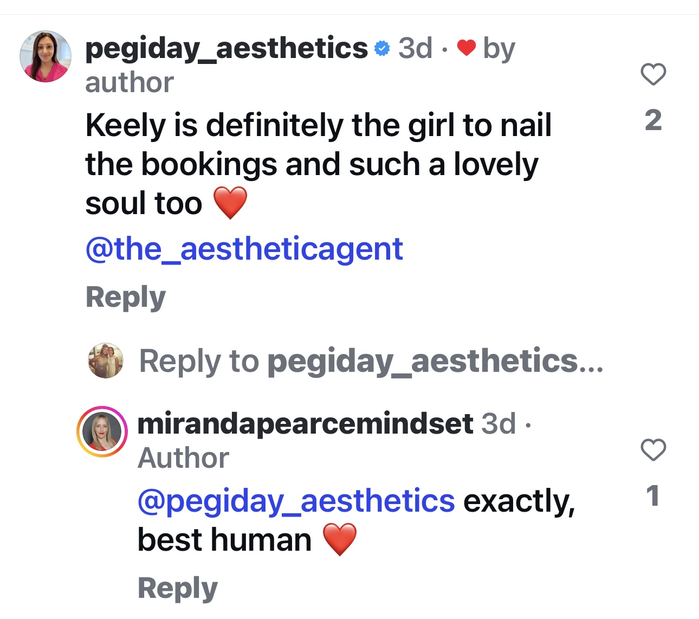Like the pegiday_aesthetics comment with heart icon
This screenshot has height=619, width=699.
click(x=653, y=74)
